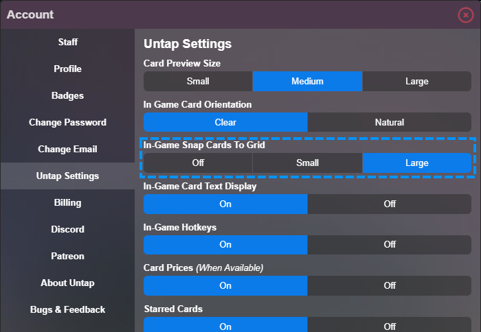
Task: Click the In Game Card Orientation label
Action: point(198,104)
